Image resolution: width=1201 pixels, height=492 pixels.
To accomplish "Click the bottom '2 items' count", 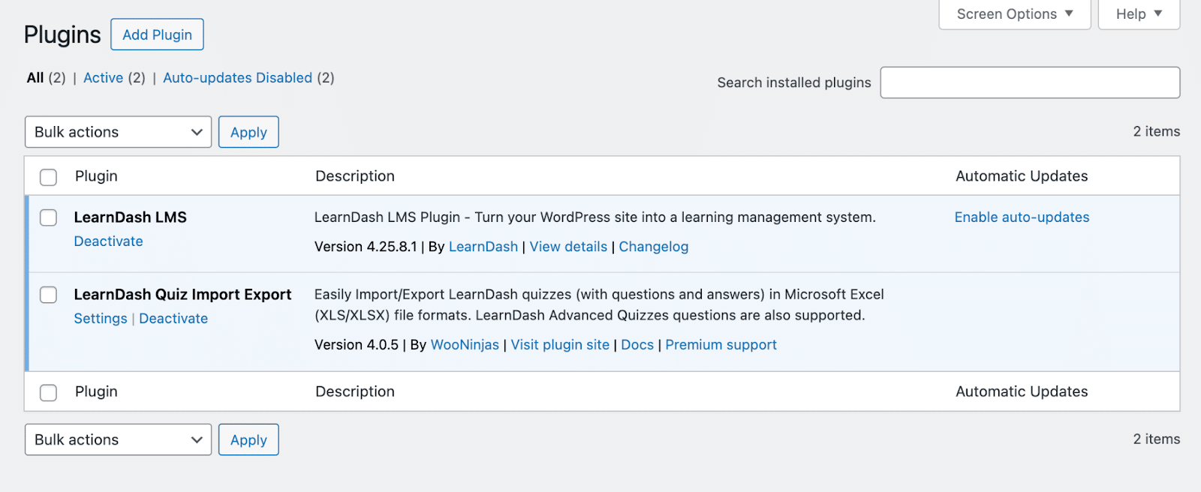I will click(x=1156, y=439).
